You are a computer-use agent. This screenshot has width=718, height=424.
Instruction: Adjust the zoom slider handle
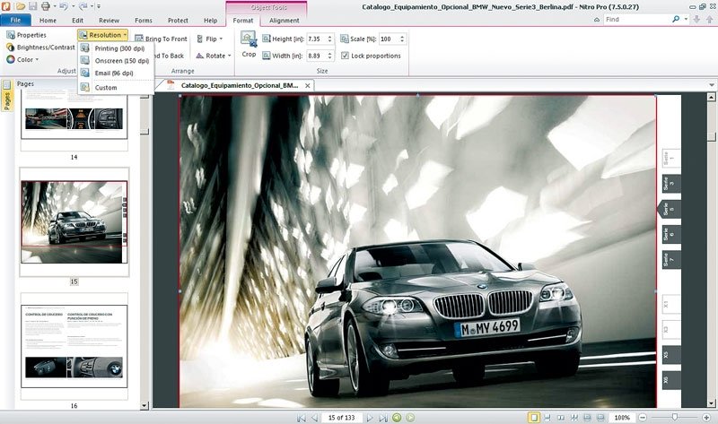click(675, 417)
